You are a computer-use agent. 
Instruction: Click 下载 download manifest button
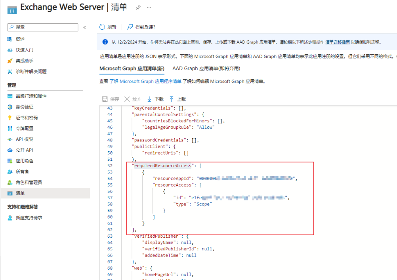click(155, 99)
